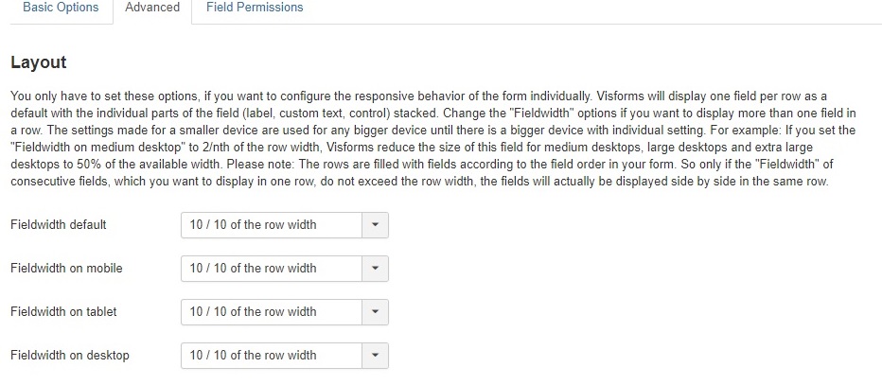This screenshot has height=385, width=882.
Task: Click the Fieldwidth default dropdown arrow
Action: pos(375,225)
